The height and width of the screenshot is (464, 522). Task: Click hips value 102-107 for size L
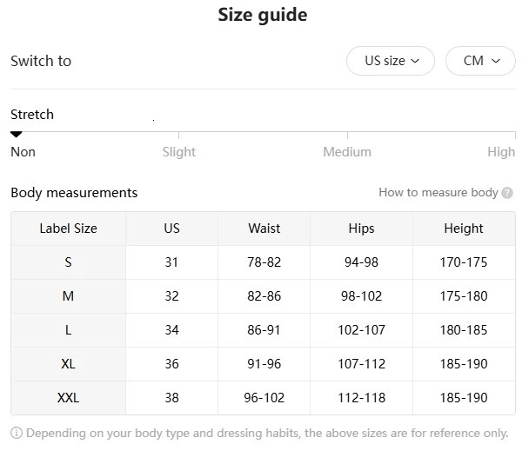coord(361,330)
